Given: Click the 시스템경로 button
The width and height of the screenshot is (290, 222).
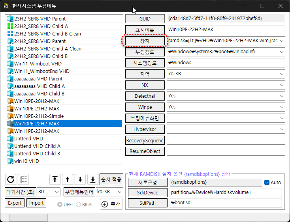Looking at the screenshot, I should click(x=145, y=63).
